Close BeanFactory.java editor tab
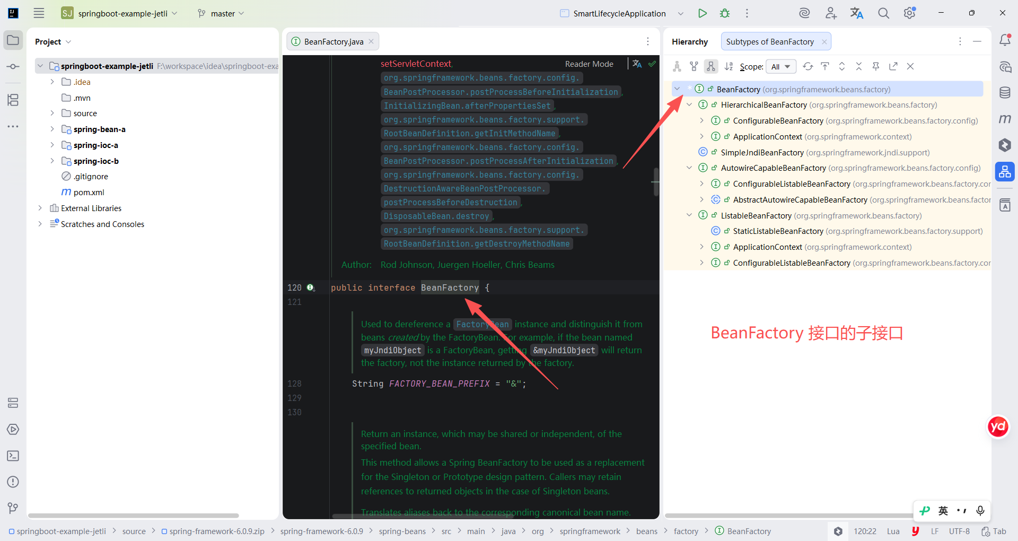The image size is (1018, 541). pos(371,41)
